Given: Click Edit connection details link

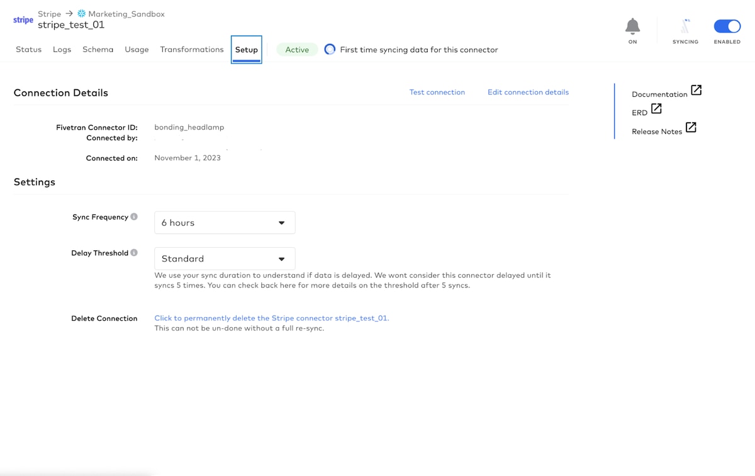Looking at the screenshot, I should coord(528,92).
